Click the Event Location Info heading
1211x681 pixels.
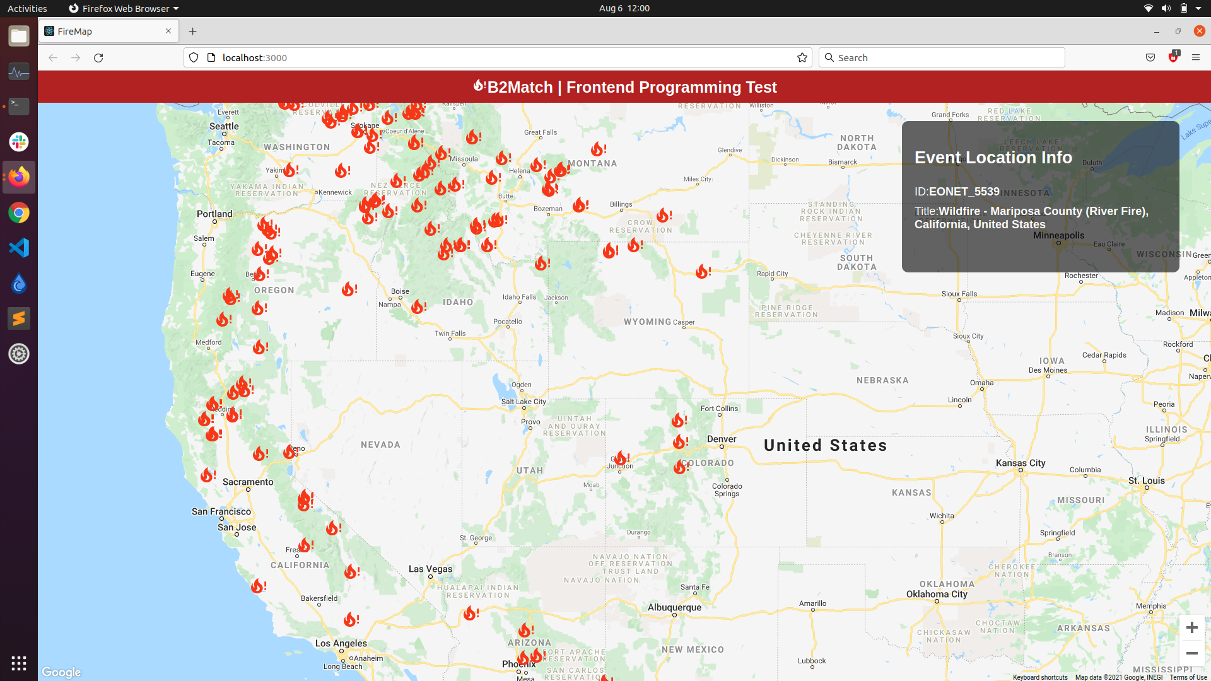[993, 157]
